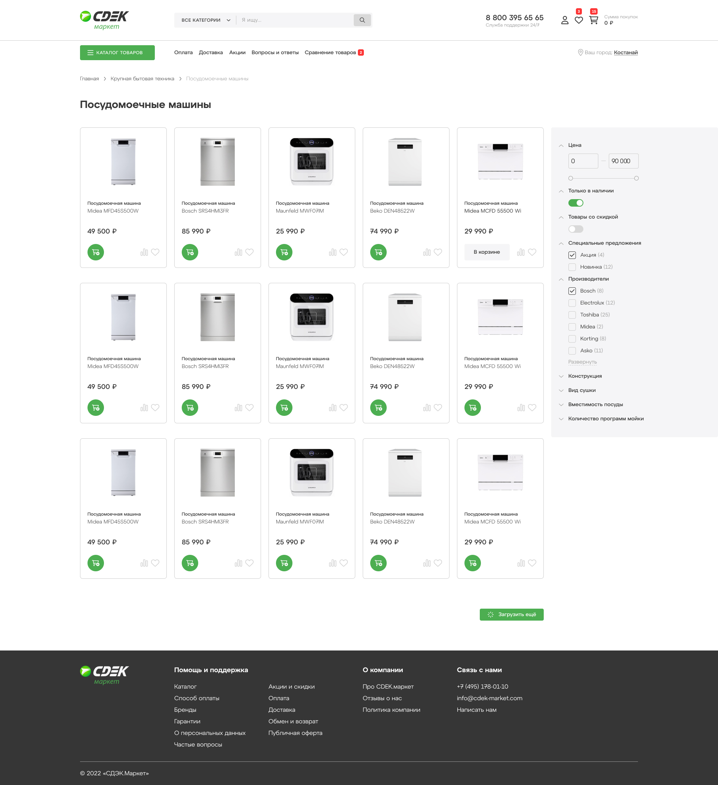Enable the 'Товары со скидкой' switch
This screenshot has height=785, width=718.
point(576,229)
